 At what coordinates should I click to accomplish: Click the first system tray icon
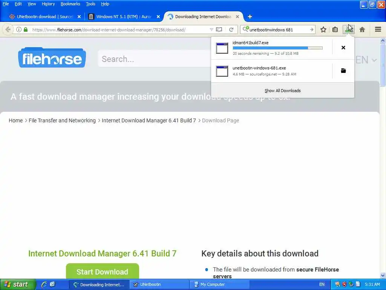337,284
